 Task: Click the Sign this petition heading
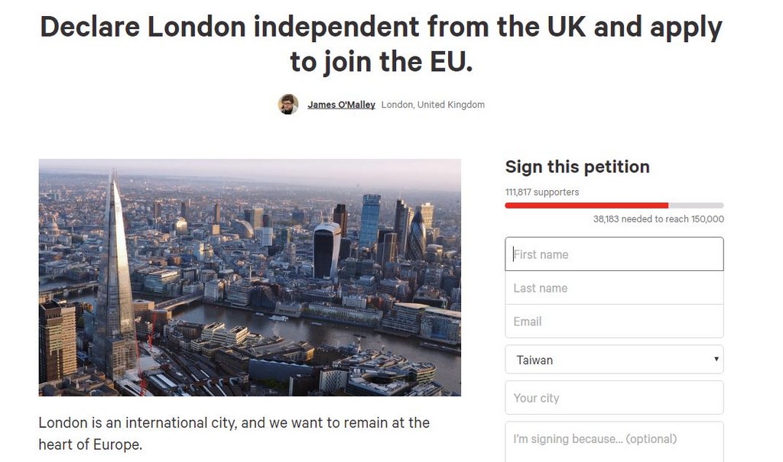(577, 166)
